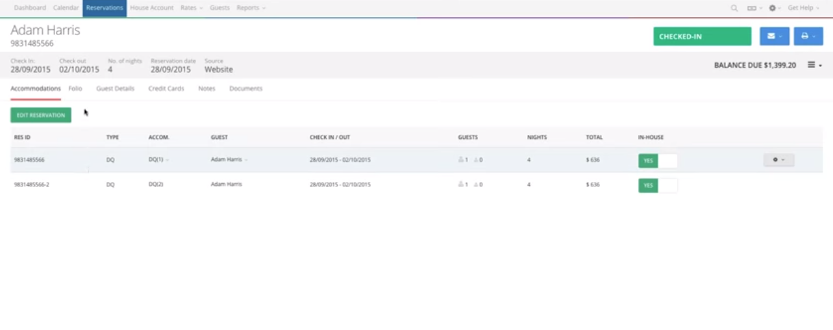Open House Account in the top navigation
This screenshot has width=833, height=330.
point(152,8)
